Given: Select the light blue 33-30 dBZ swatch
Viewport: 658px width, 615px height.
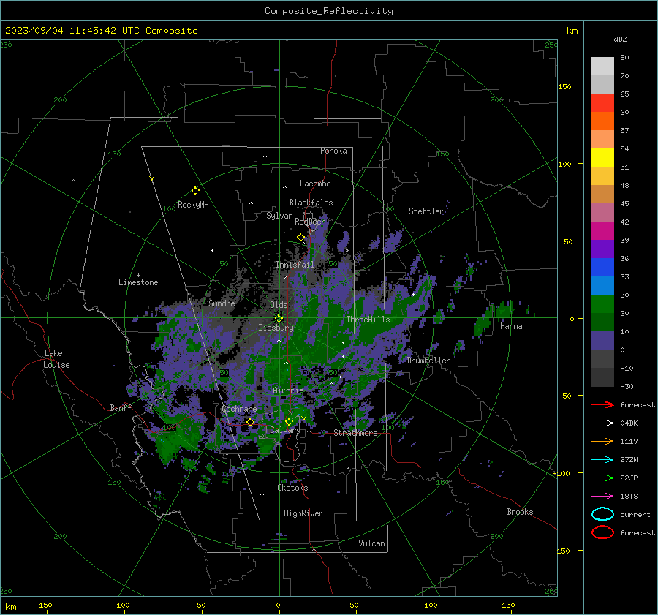Looking at the screenshot, I should (602, 286).
